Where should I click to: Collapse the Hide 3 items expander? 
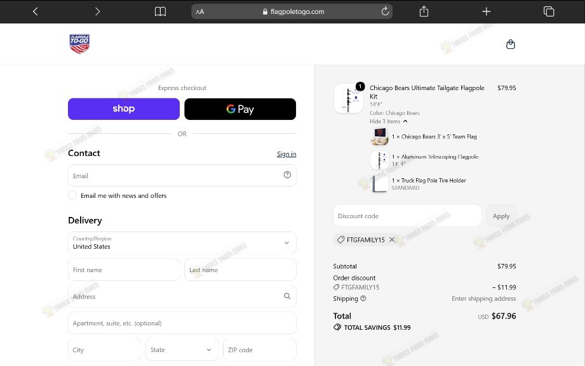(x=388, y=122)
